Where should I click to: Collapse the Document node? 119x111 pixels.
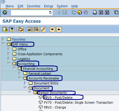tap(25, 88)
